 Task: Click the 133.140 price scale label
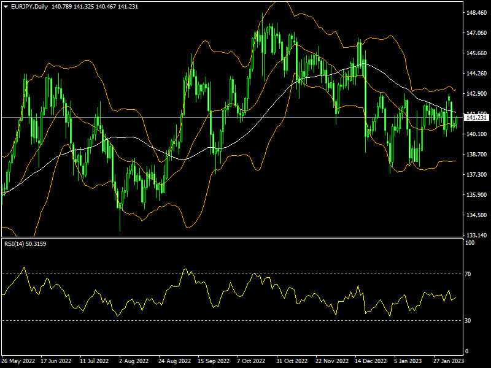click(477, 235)
